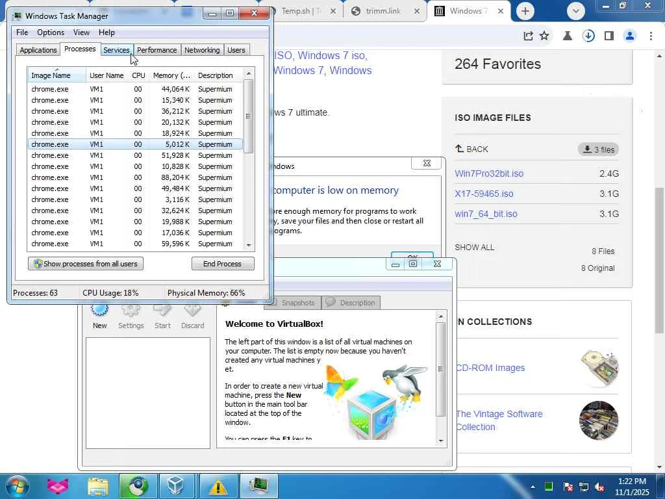Switch to the Networking tab
The height and width of the screenshot is (499, 665).
coord(202,49)
